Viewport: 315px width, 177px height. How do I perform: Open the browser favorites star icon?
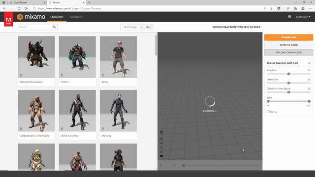click(x=288, y=8)
